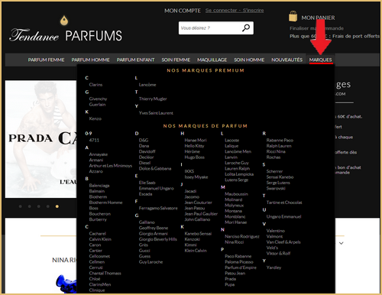Choose the Chloé brand link

[95, 279]
